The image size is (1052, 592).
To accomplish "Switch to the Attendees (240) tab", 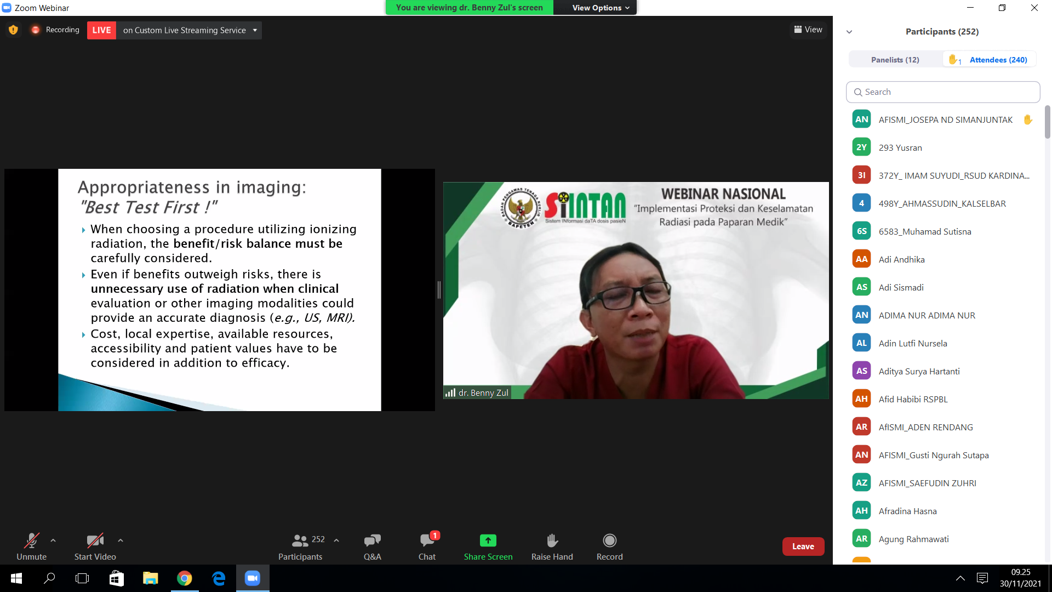I will point(990,60).
